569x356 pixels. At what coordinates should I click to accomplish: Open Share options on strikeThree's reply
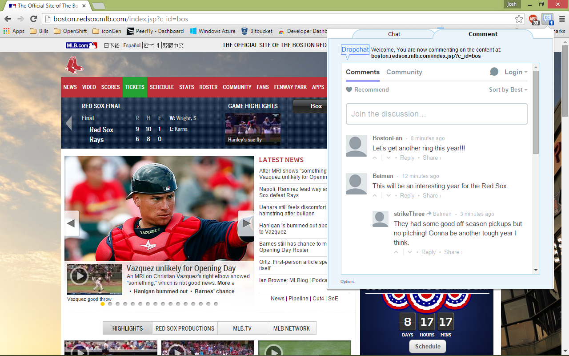tap(453, 252)
